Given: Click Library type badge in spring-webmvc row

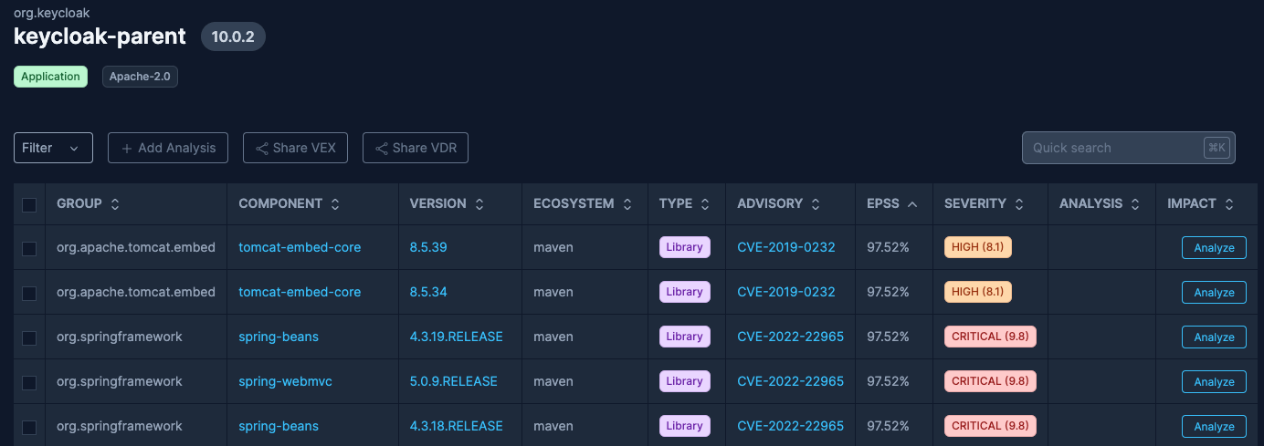Looking at the screenshot, I should [684, 381].
